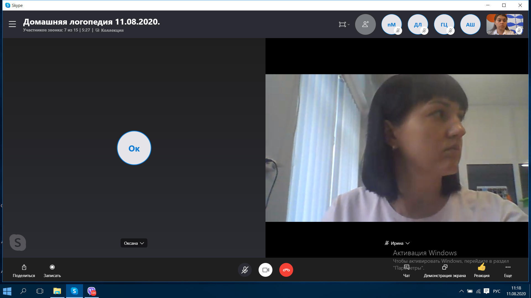Screen dimensions: 531x298
Task: Add participants to the call
Action: click(x=365, y=25)
